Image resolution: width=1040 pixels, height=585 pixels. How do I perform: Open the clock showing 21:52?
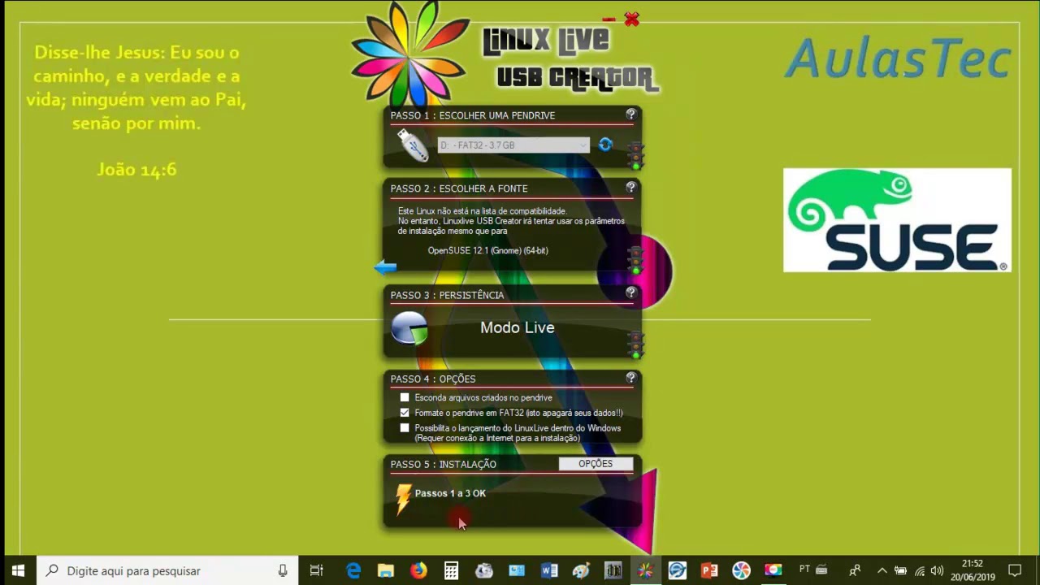(x=973, y=570)
